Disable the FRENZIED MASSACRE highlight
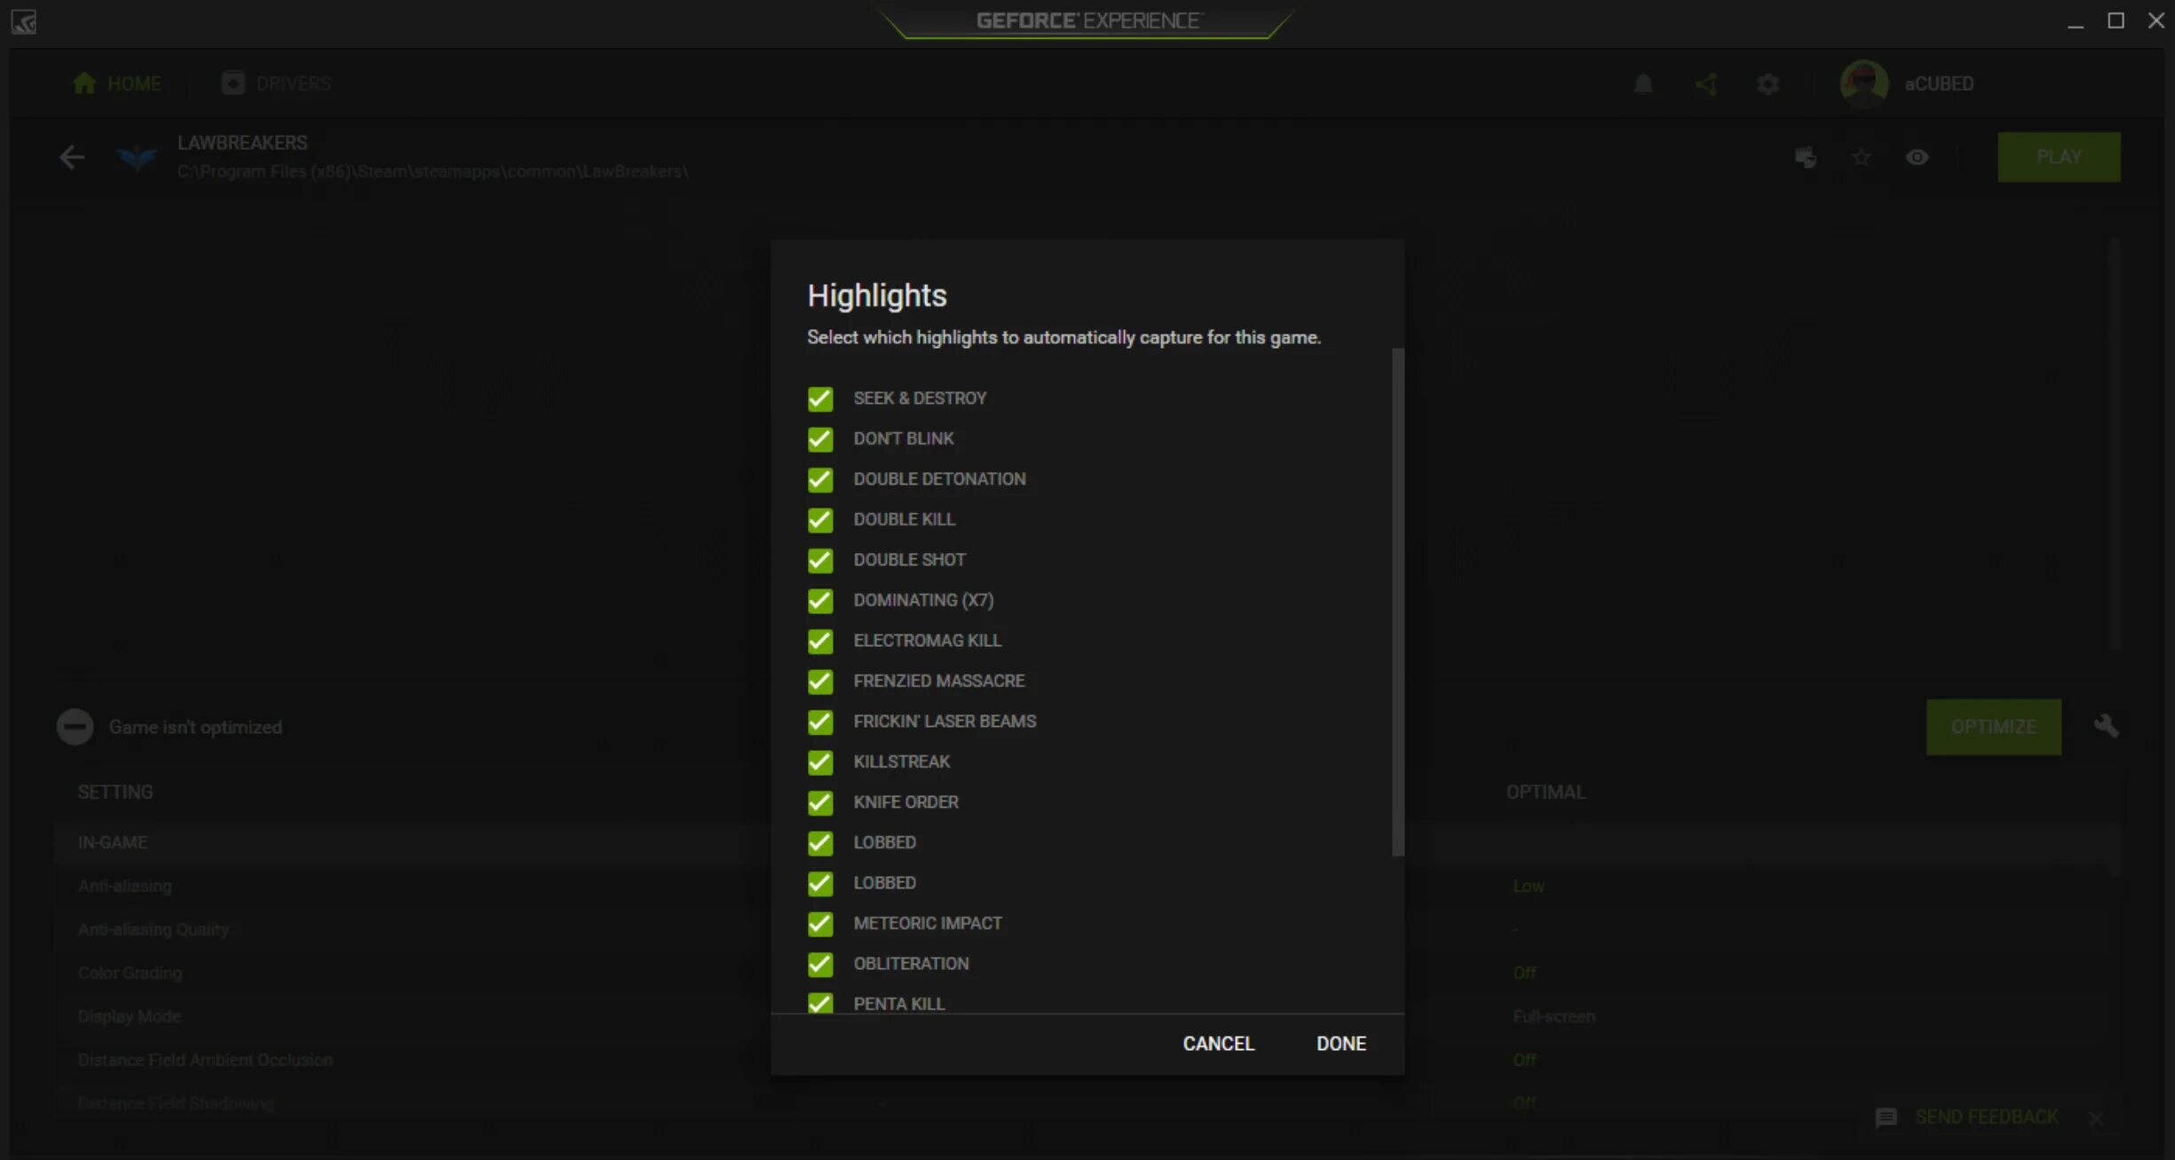 (820, 681)
